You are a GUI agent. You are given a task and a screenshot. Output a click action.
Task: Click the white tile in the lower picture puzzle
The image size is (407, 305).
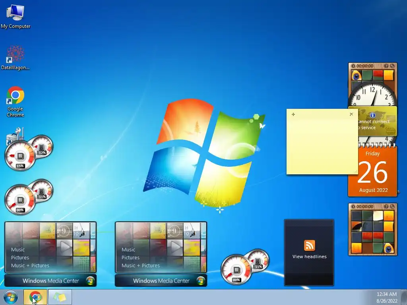[x=378, y=216]
